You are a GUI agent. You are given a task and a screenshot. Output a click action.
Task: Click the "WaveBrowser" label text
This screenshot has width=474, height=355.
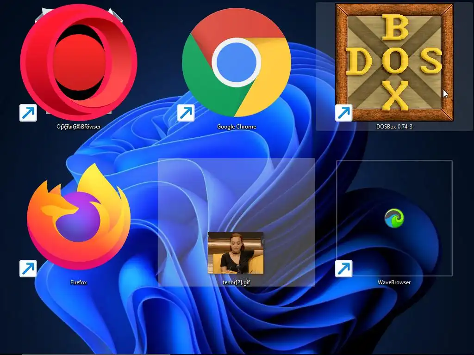pos(394,282)
